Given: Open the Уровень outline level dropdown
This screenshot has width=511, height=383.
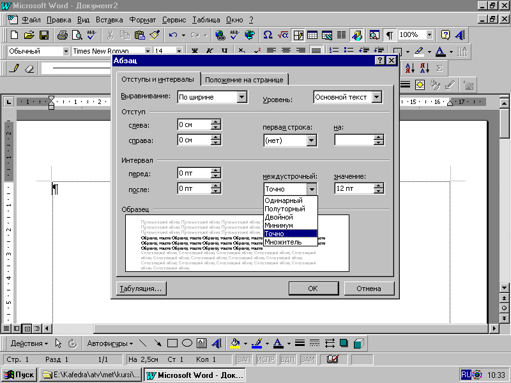Looking at the screenshot, I should coord(377,97).
